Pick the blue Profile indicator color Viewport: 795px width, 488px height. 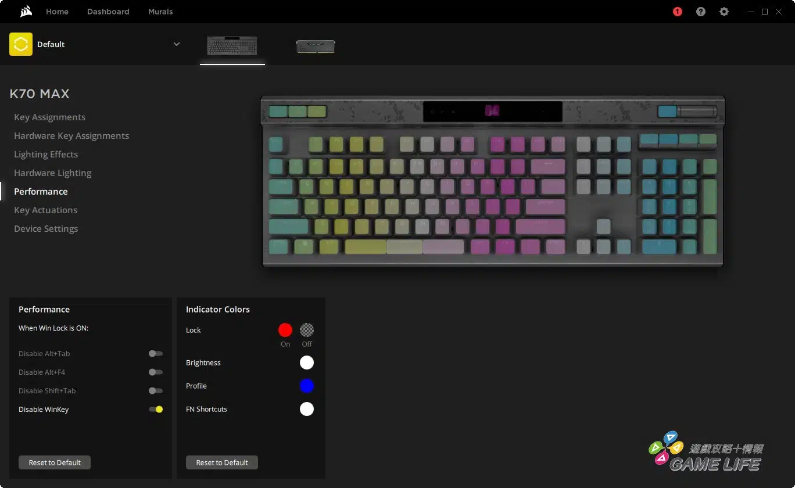[x=307, y=386]
